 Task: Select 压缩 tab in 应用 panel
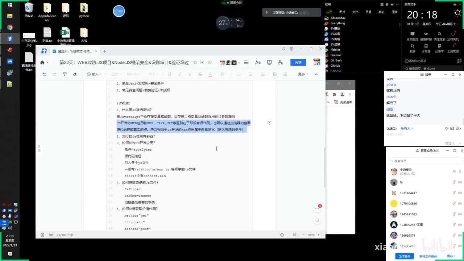coord(394,12)
